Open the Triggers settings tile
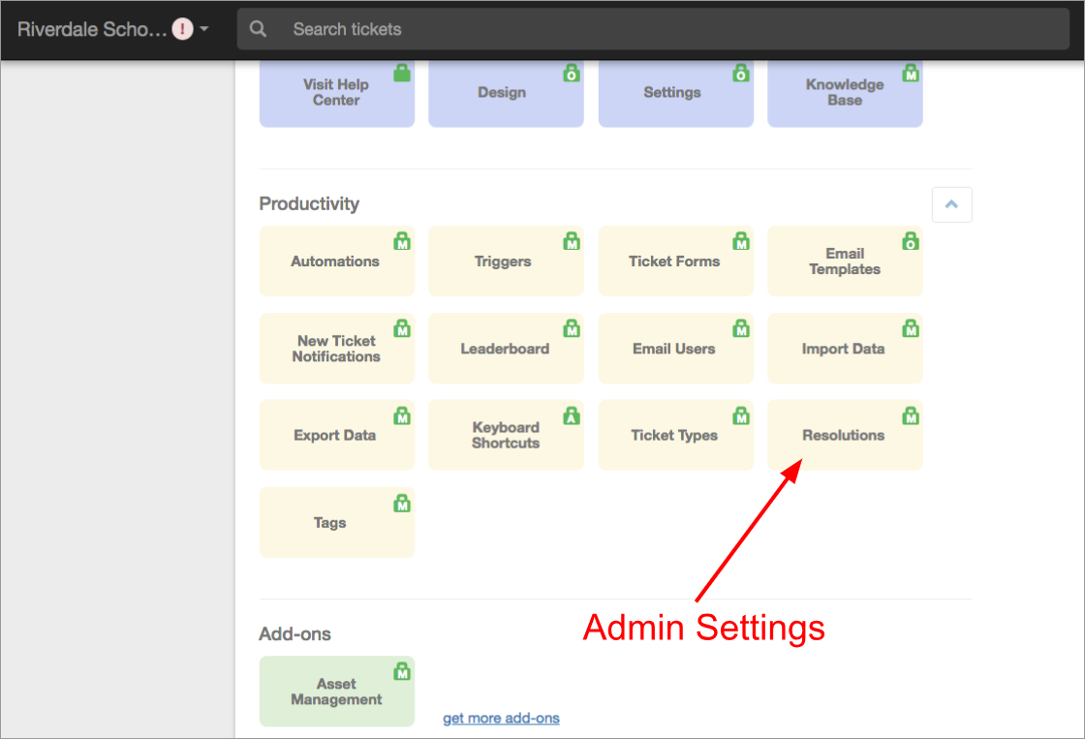This screenshot has width=1085, height=739. point(505,262)
